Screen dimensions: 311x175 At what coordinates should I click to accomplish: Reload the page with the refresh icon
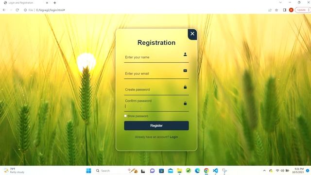[x=17, y=10]
